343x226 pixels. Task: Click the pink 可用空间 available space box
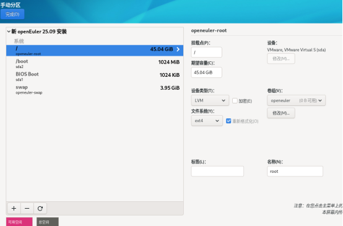click(19, 222)
